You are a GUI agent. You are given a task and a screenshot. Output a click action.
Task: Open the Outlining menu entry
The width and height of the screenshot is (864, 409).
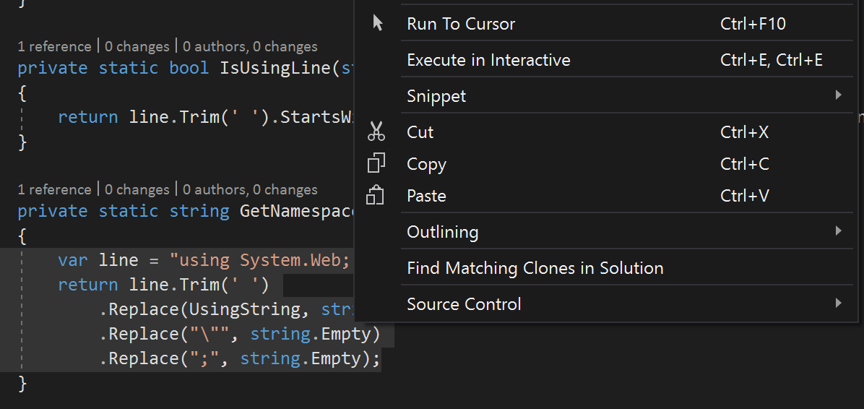tap(607, 231)
